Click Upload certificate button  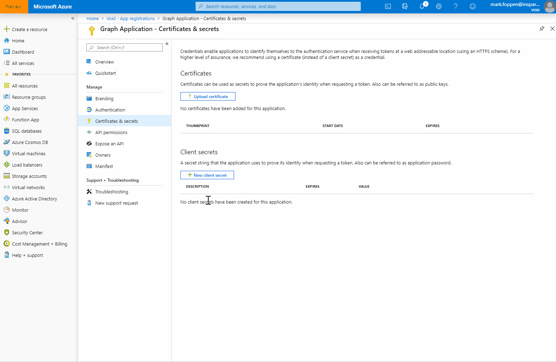[208, 96]
